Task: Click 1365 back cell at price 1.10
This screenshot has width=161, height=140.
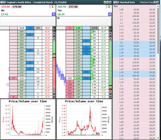Action: pyautogui.click(x=86, y=78)
